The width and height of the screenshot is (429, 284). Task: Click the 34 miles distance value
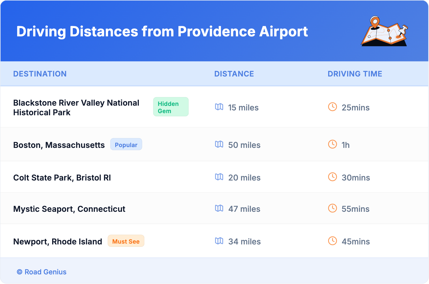click(x=244, y=241)
